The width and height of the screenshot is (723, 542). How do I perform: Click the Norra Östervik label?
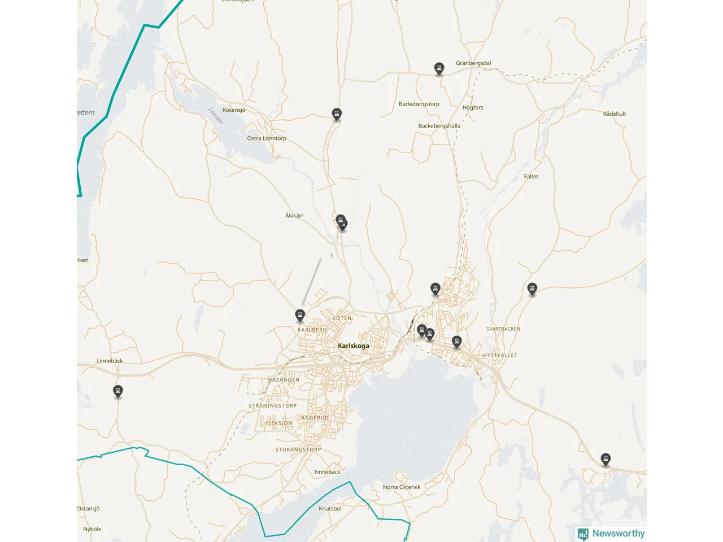(402, 487)
